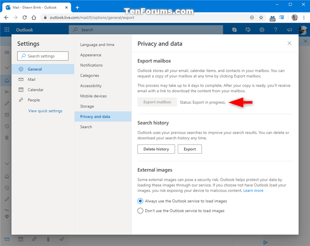This screenshot has height=246, width=310.
Task: Close the Settings dialog
Action: click(x=289, y=43)
